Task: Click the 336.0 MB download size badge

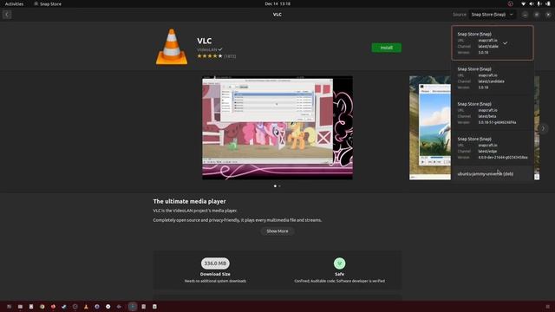Action: pos(215,263)
